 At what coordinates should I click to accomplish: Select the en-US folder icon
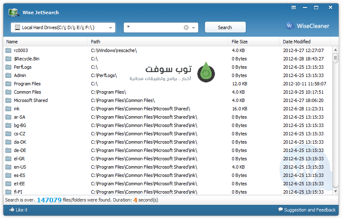click(8, 167)
